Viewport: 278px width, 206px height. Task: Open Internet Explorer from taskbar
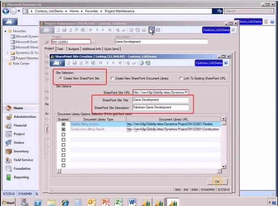65,202
